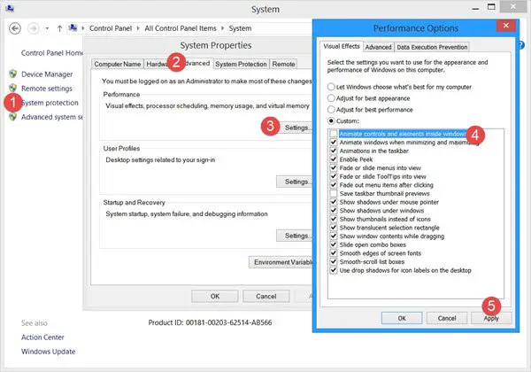Select Advanced tab in Performance Options
This screenshot has width=531, height=372.
(x=378, y=47)
